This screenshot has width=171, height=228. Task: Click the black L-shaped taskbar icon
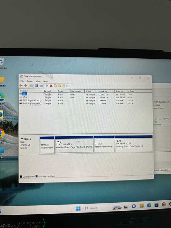[x=126, y=207]
